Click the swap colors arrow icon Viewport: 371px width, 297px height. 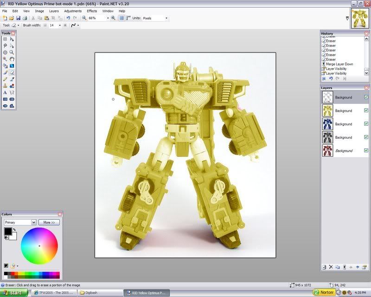[14, 230]
